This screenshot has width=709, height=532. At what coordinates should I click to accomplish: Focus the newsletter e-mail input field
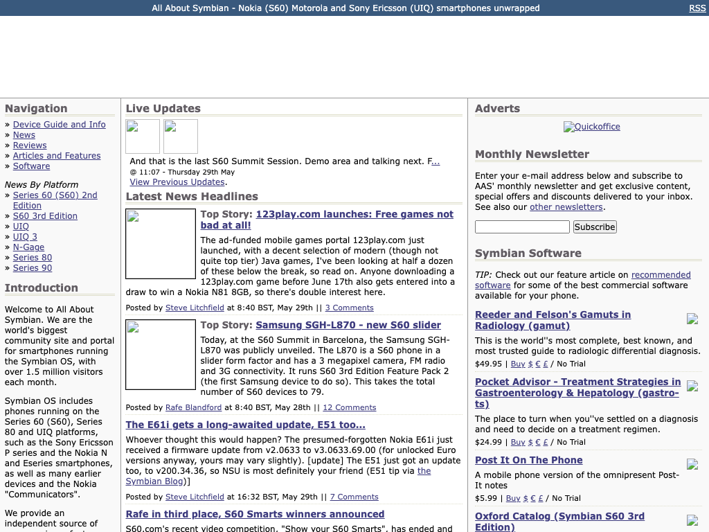[522, 227]
